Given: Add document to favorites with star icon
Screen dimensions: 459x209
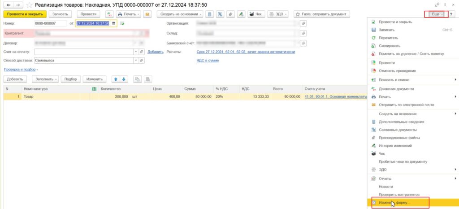Looking at the screenshot, I should pyautogui.click(x=29, y=5).
